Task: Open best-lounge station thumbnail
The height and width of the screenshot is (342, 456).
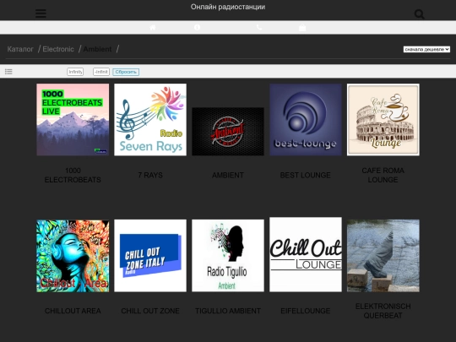Action: pos(306,120)
